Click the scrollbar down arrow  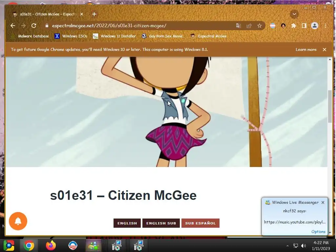(330, 233)
